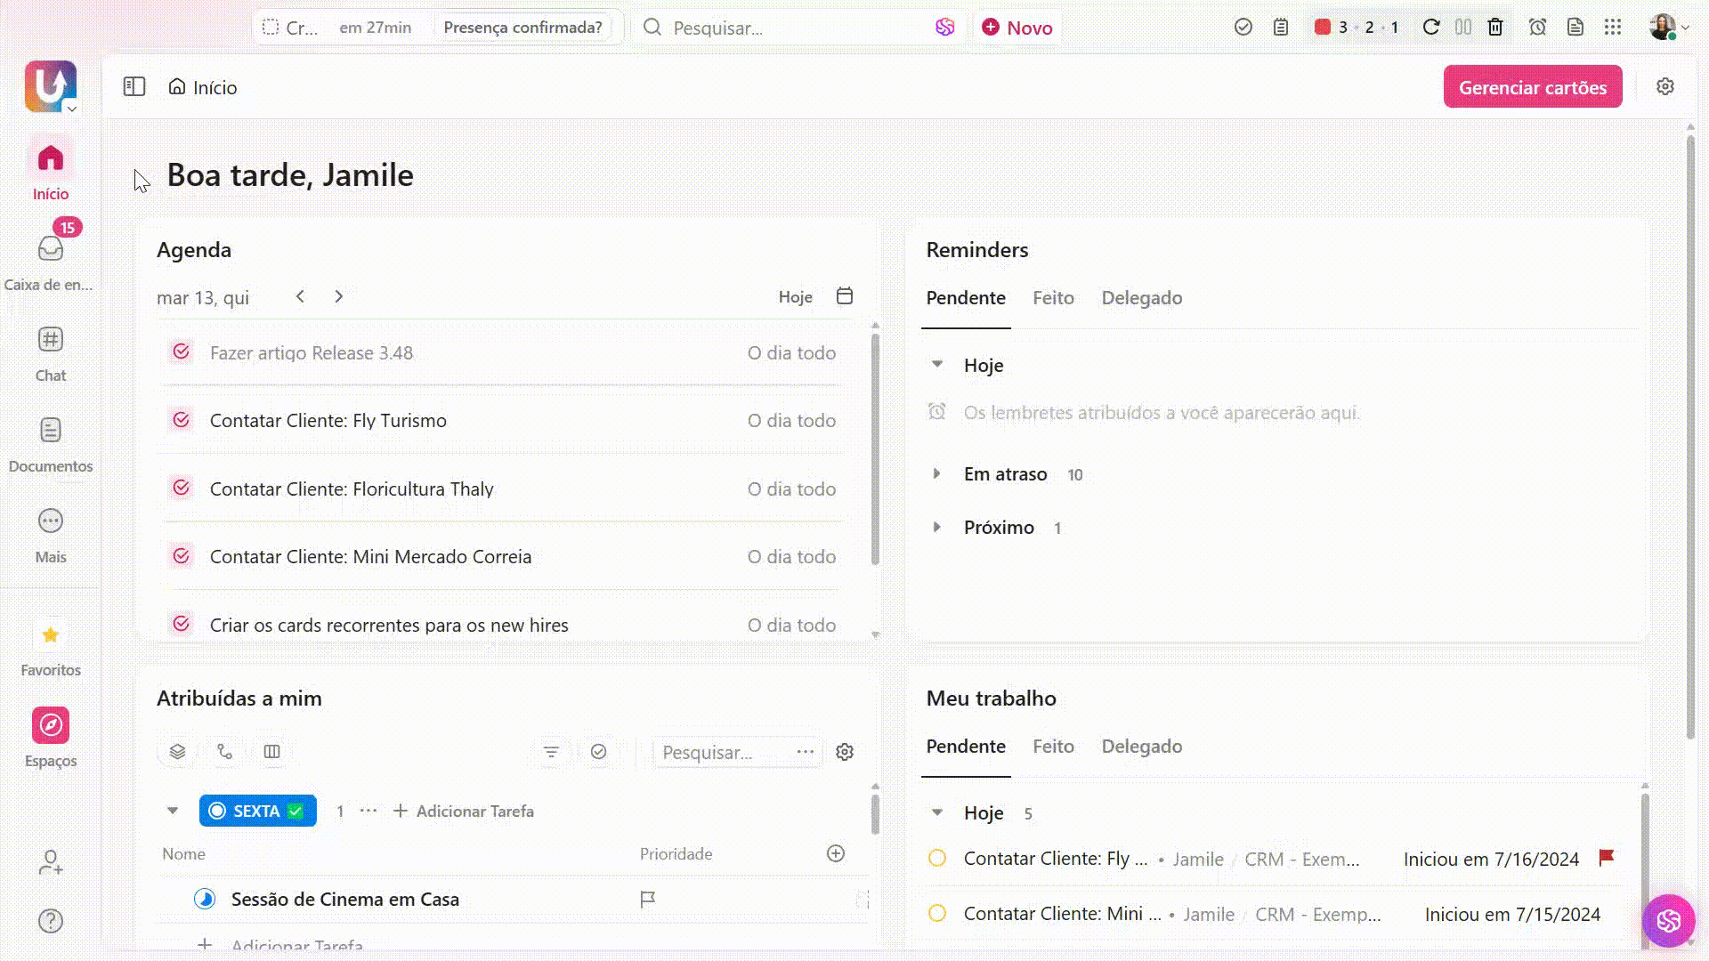Open Chat from the sidebar
Screen dimensions: 1709x961
pos(51,340)
